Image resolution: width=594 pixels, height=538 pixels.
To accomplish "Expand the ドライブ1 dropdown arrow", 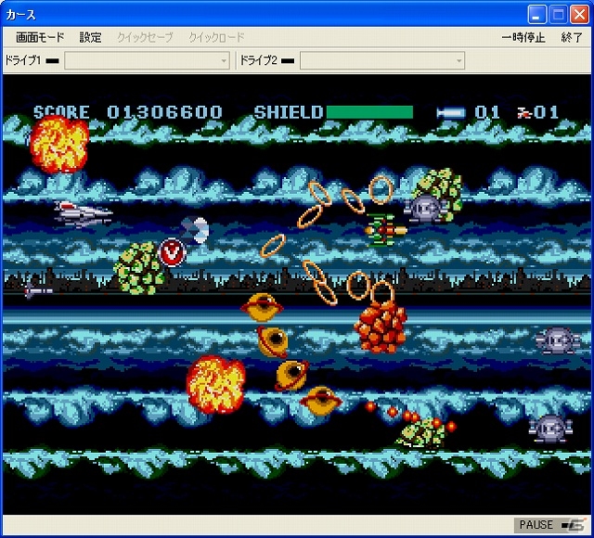I will tap(224, 60).
